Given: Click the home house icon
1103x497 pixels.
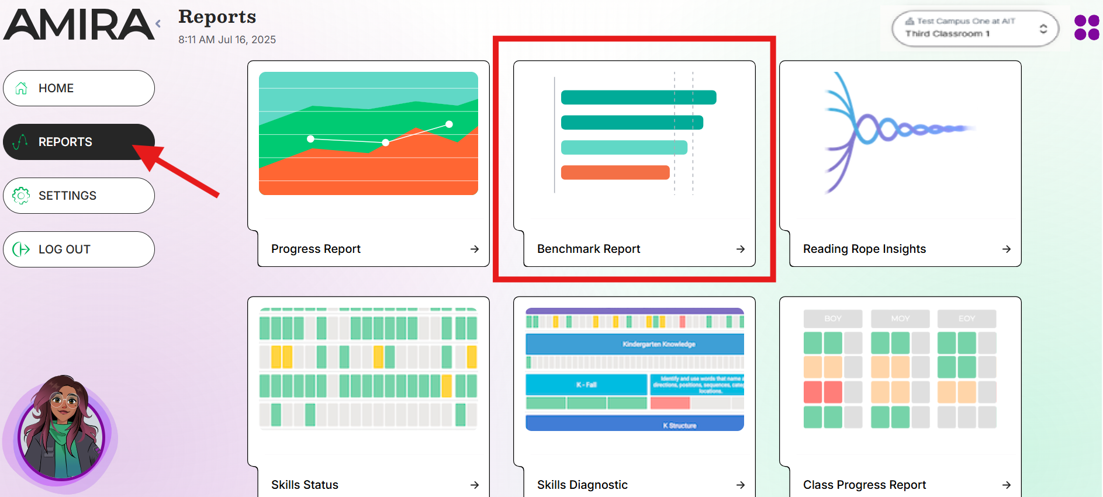Looking at the screenshot, I should coord(22,88).
